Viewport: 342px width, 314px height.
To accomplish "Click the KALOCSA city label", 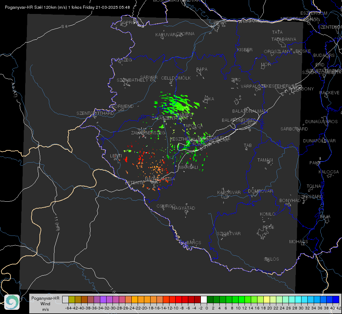I will pyautogui.click(x=329, y=172).
